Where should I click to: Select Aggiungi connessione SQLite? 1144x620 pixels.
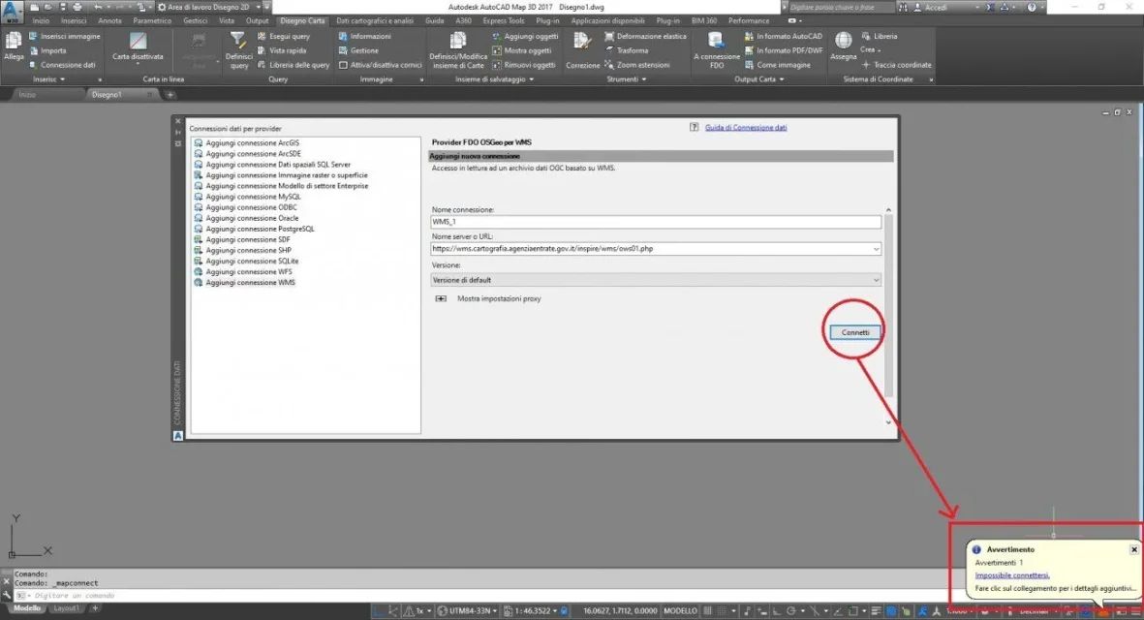pyautogui.click(x=252, y=262)
